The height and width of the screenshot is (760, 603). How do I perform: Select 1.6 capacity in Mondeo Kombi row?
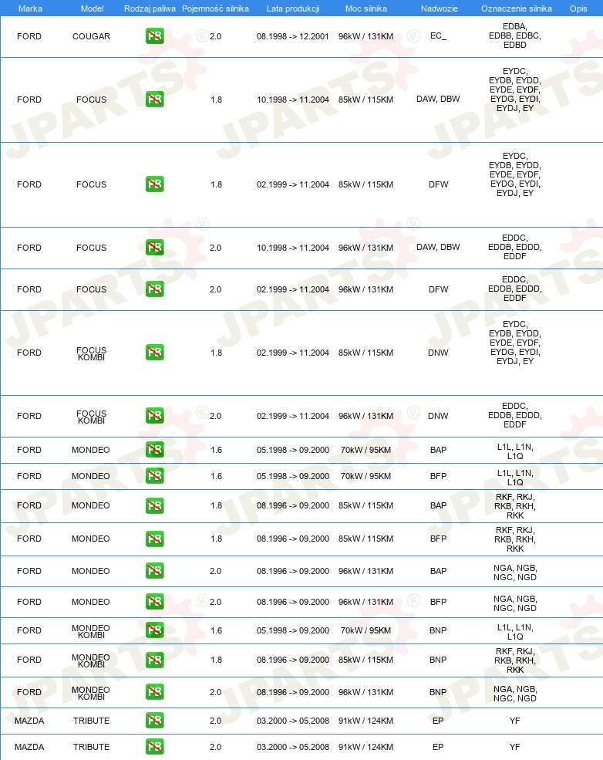216,630
